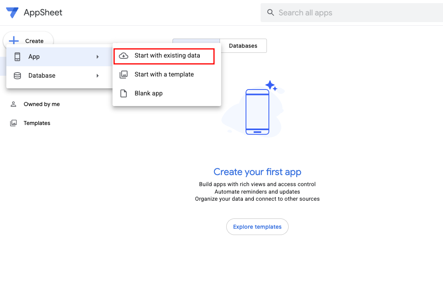Open Templates in the sidebar
Screen dimensions: 443x291
pos(37,123)
